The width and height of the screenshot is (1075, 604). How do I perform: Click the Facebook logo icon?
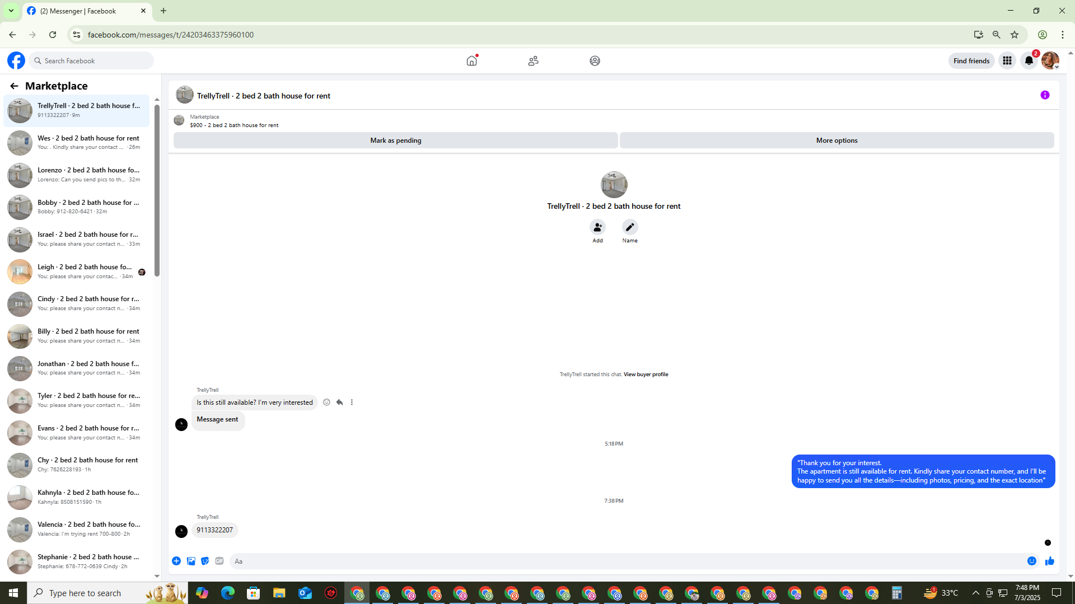[16, 60]
